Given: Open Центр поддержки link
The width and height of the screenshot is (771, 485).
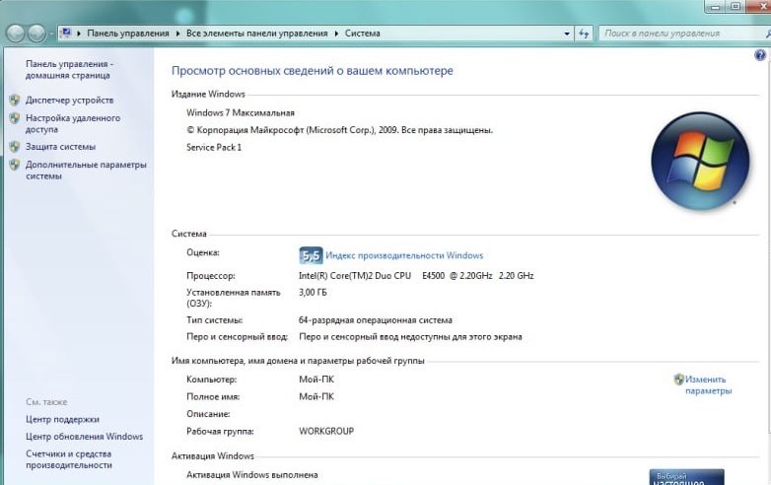Looking at the screenshot, I should pos(62,419).
